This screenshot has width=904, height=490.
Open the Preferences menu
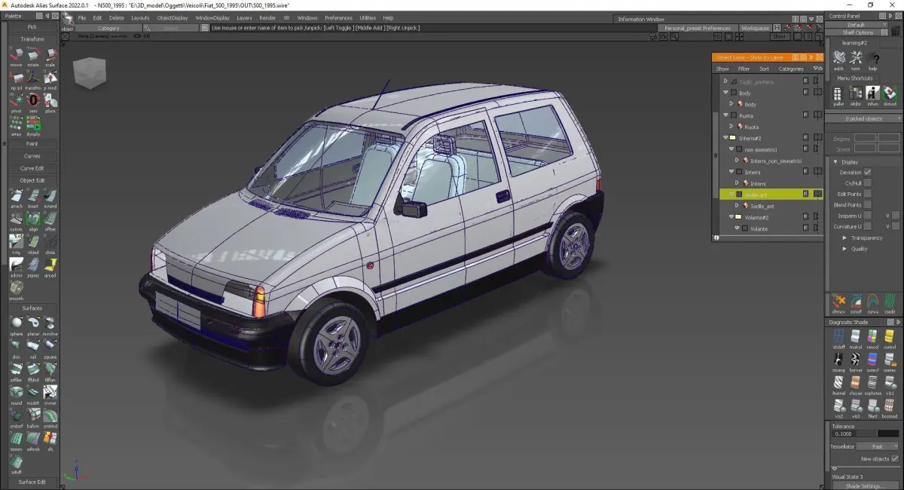point(338,17)
